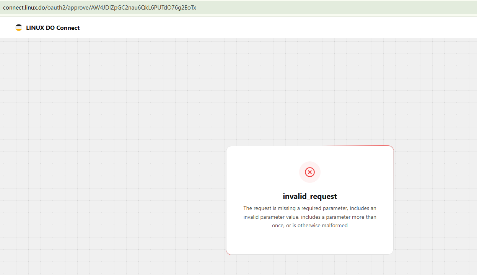Click the URL in the address bar
Screen dimensions: 477x275
(99, 8)
